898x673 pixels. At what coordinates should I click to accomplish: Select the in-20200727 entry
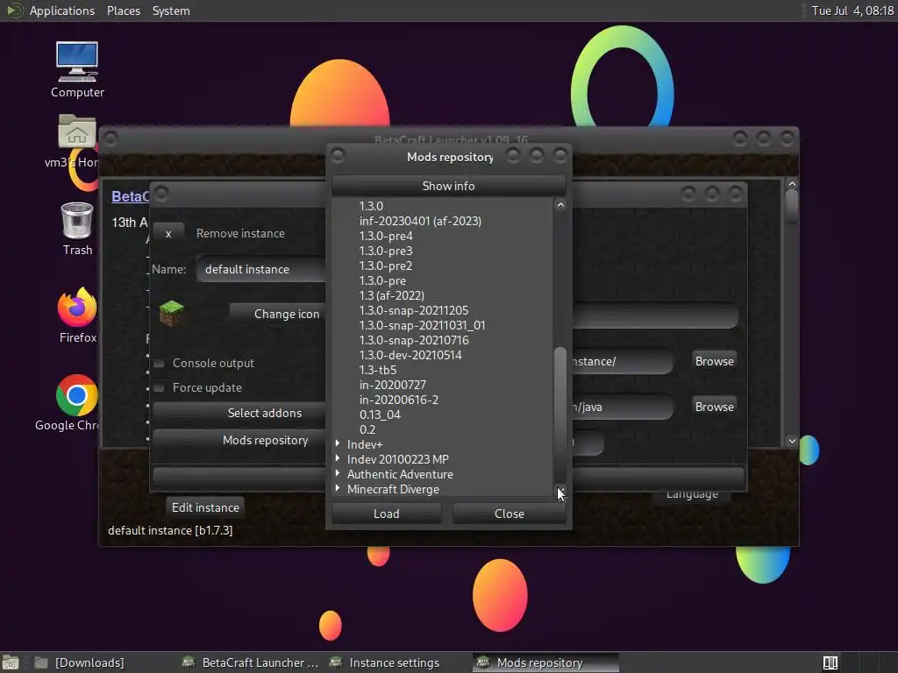click(392, 385)
